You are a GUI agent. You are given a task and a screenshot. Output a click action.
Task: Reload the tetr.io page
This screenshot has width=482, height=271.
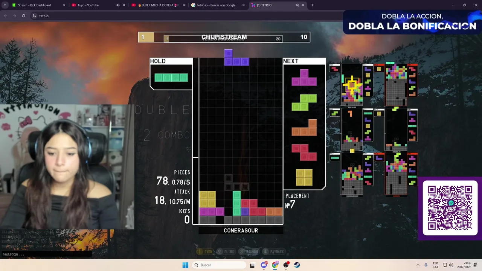click(x=23, y=16)
